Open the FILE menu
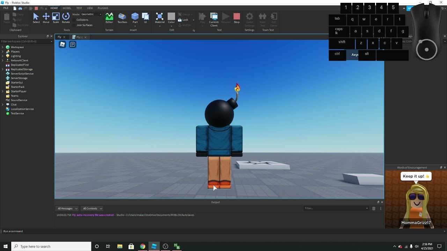 6,8
